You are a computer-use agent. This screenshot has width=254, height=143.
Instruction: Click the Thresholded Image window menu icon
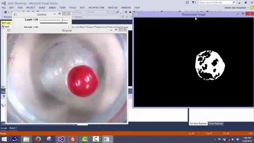coord(136,14)
